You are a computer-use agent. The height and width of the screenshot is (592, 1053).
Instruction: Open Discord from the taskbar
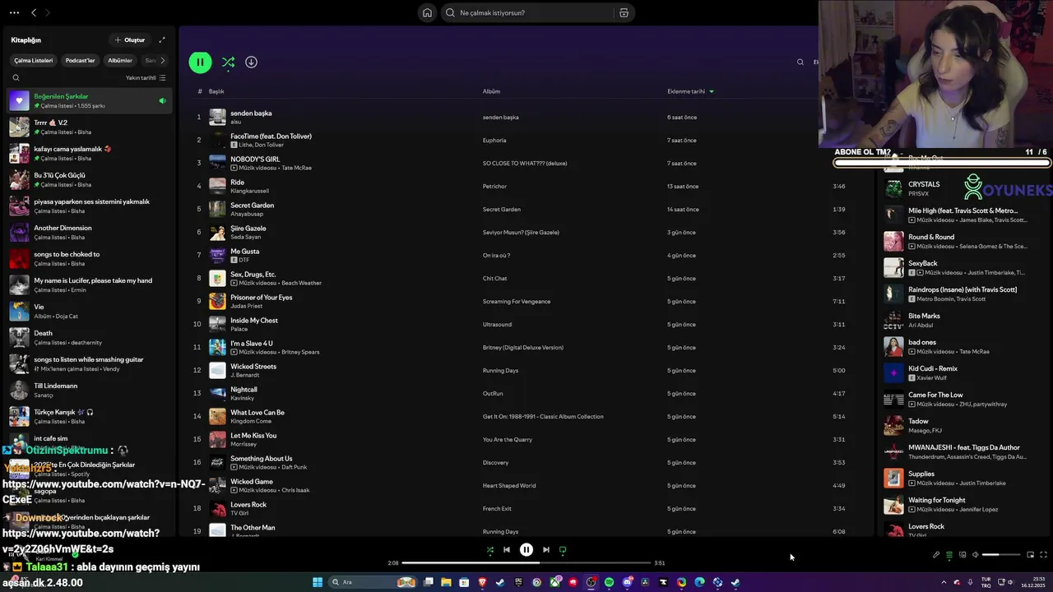[628, 582]
